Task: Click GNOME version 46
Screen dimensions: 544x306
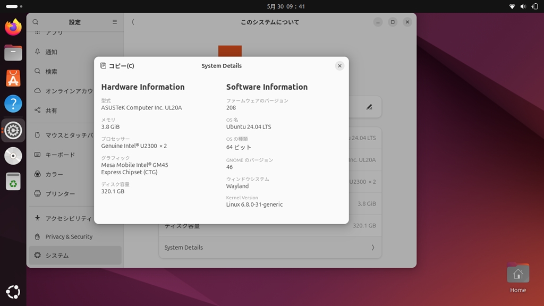Action: pos(229,167)
